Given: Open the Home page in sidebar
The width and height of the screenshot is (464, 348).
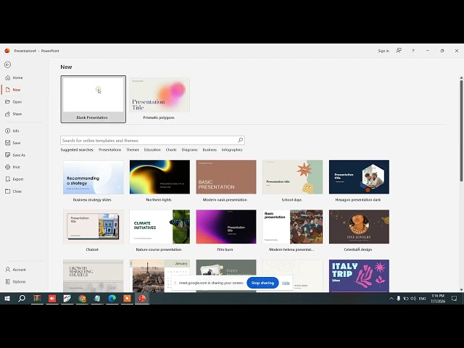Looking at the screenshot, I should tap(14, 78).
